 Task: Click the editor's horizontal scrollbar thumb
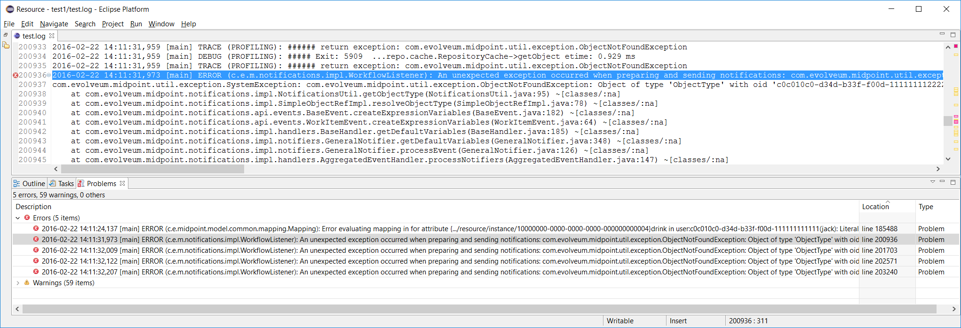(x=152, y=169)
